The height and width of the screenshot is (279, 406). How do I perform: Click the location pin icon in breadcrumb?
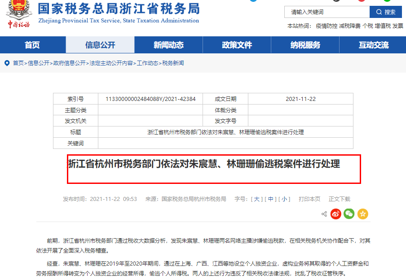point(7,63)
